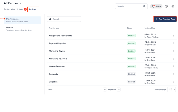Select the Settings tab
This screenshot has height=112, width=178.
(x=32, y=9)
